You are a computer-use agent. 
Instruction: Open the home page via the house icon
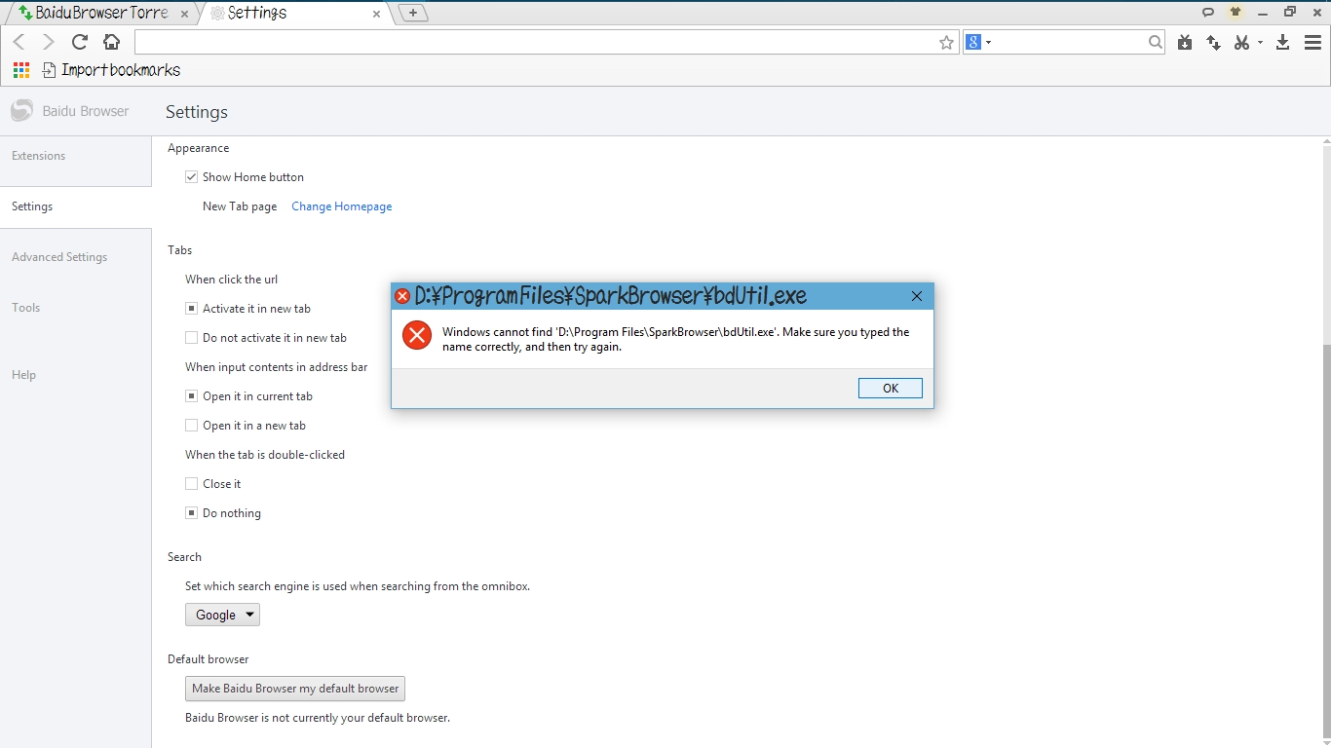[x=111, y=42]
